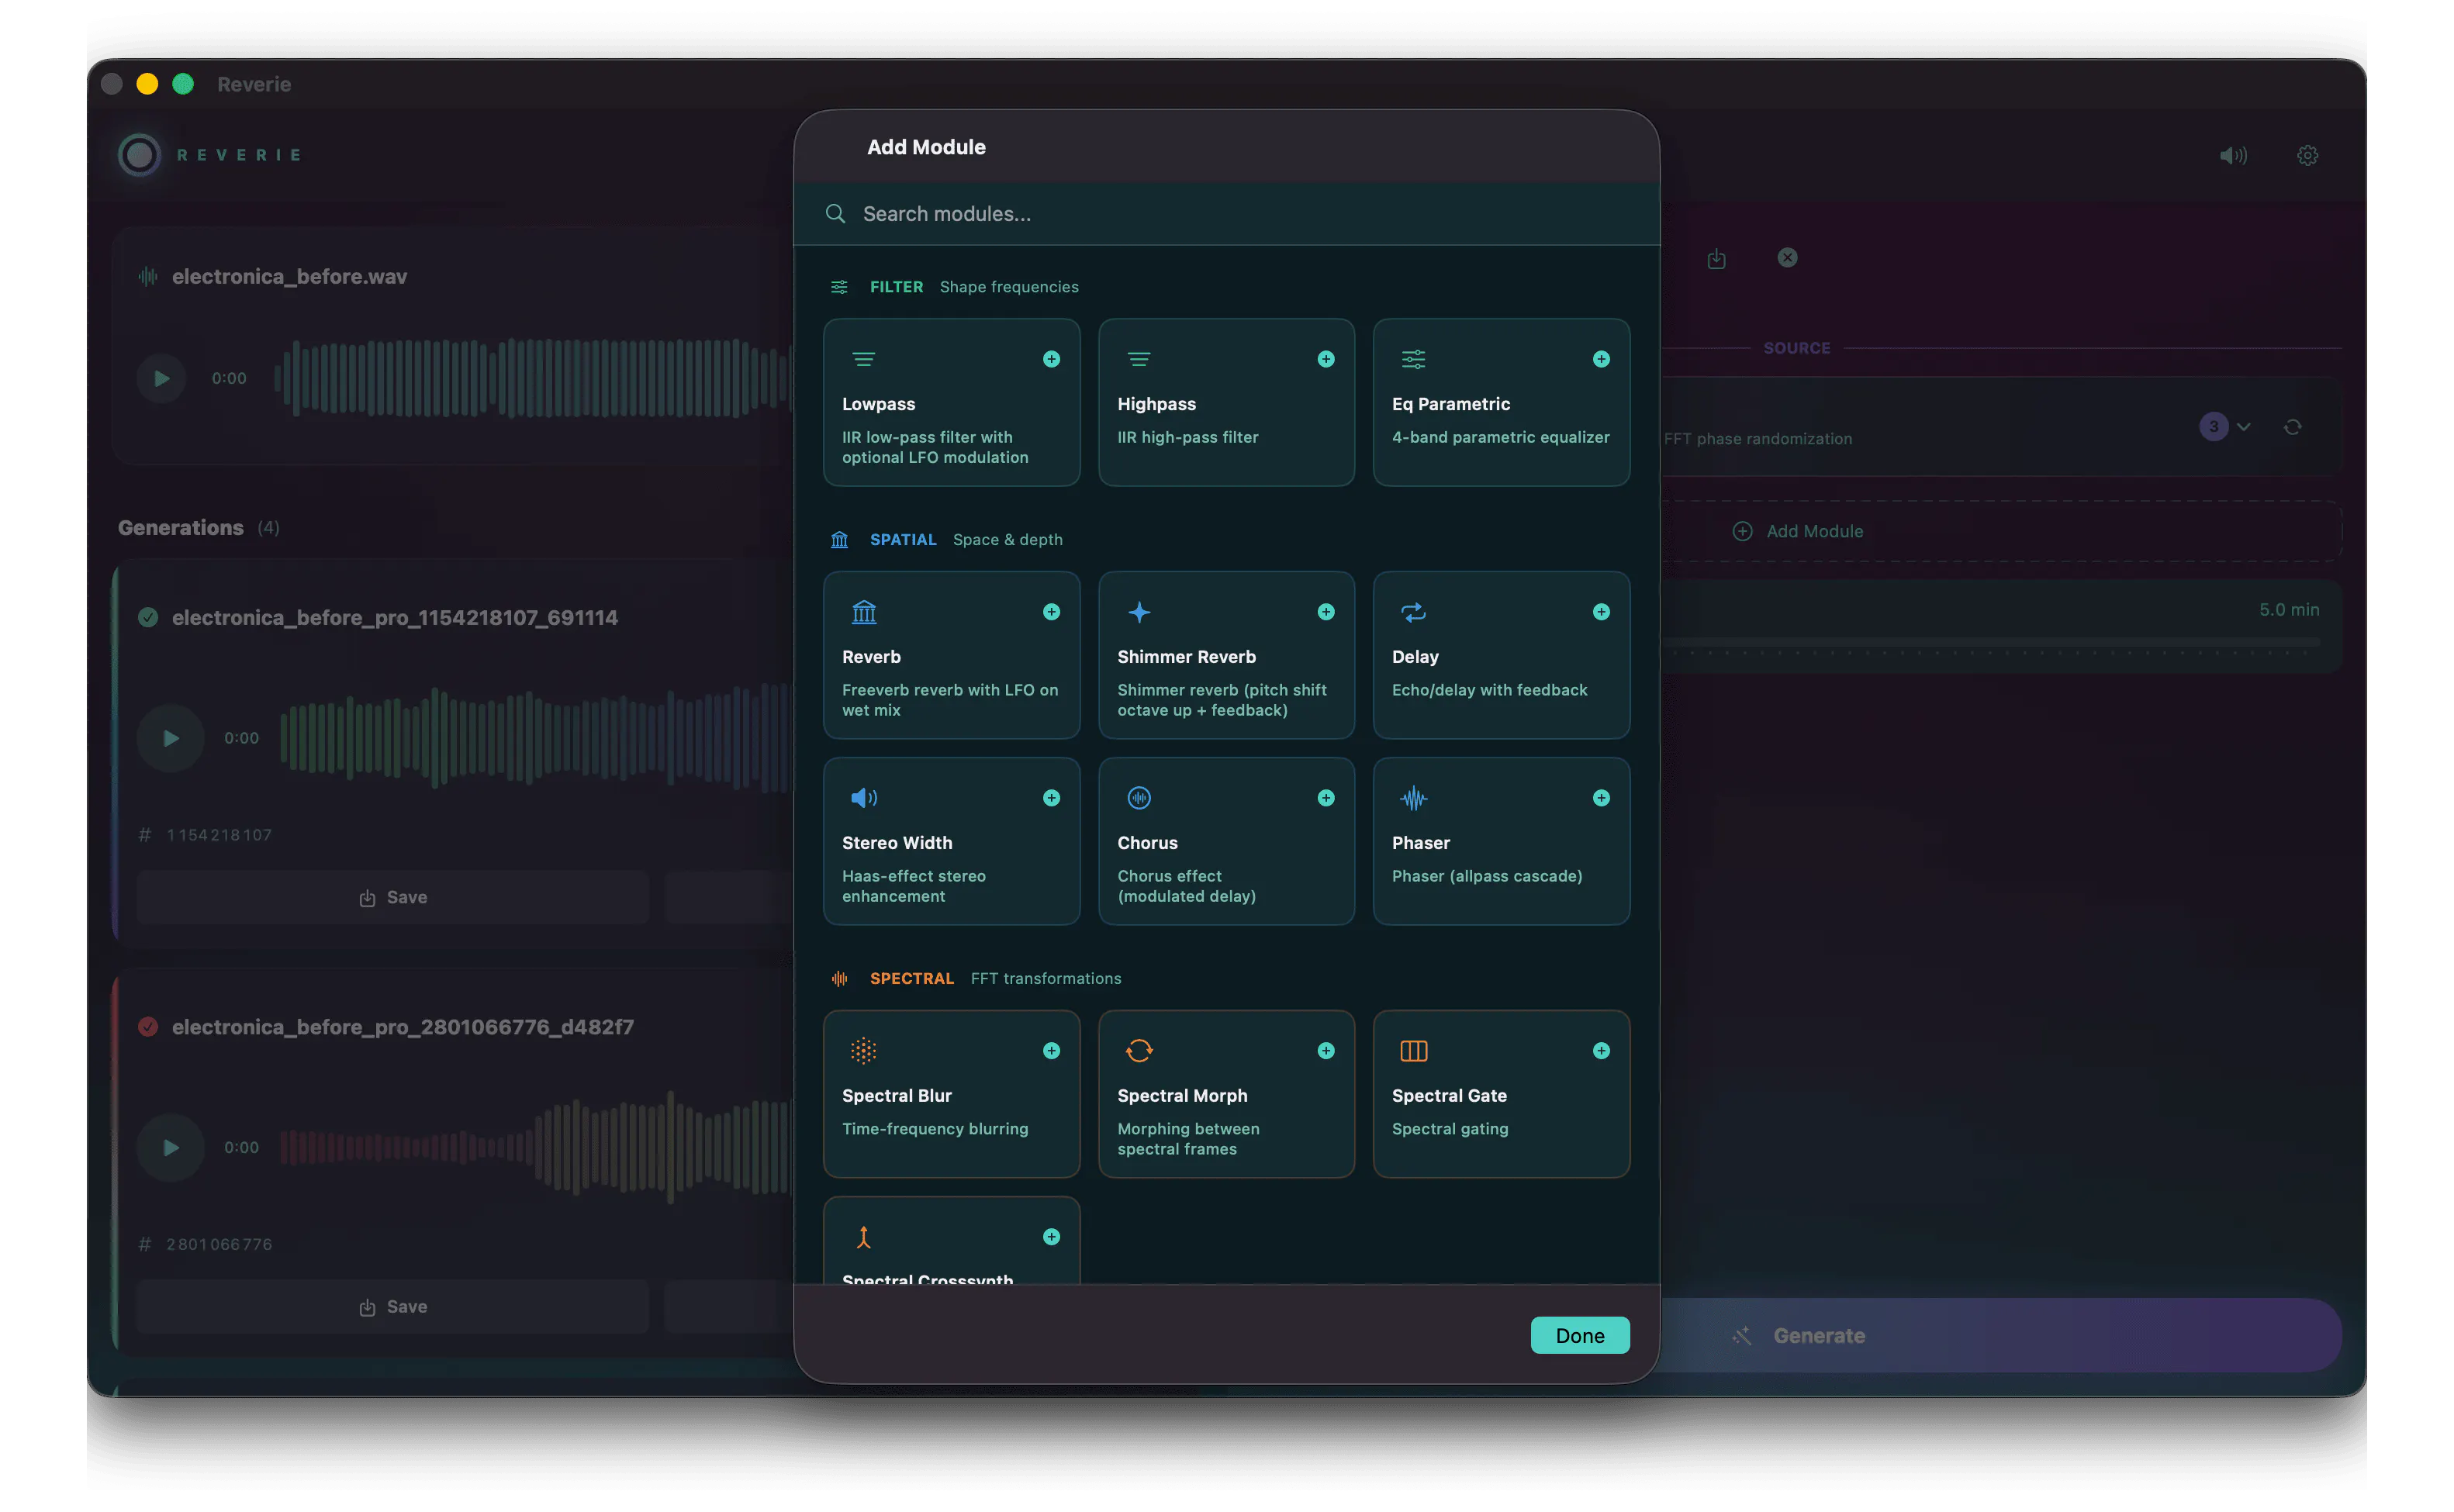The width and height of the screenshot is (2454, 1512).
Task: Select the Spectral Gate card title
Action: [1449, 1096]
